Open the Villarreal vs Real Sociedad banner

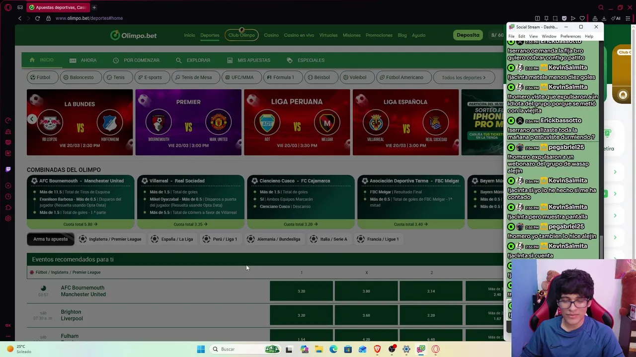click(x=405, y=122)
